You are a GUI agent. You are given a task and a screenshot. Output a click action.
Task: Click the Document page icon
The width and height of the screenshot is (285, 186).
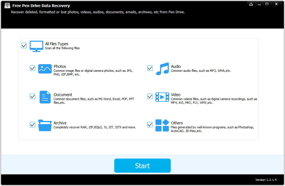45,97
